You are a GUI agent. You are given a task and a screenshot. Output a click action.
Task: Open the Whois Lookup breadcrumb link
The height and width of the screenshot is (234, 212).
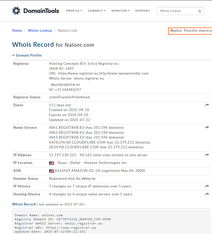40,30
